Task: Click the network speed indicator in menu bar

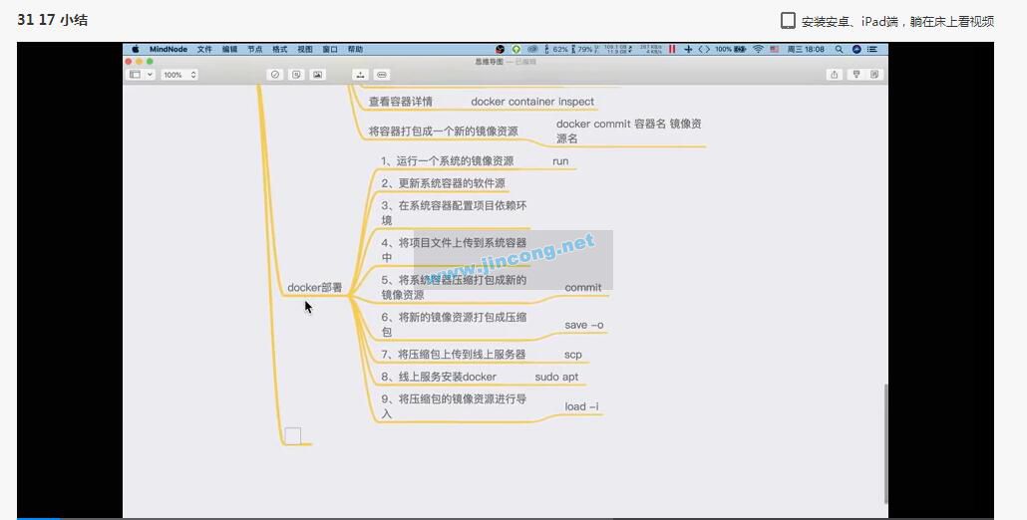Action: pos(651,49)
